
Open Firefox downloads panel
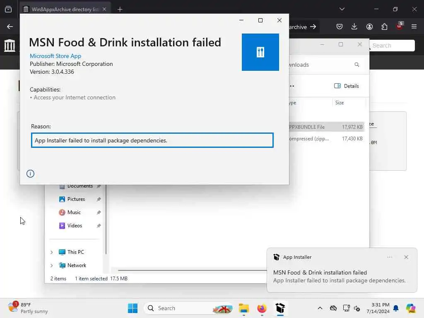(x=354, y=26)
